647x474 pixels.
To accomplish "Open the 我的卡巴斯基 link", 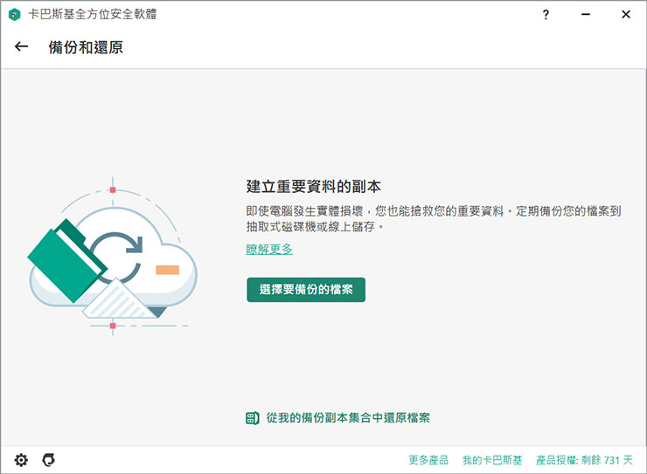I will (492, 460).
